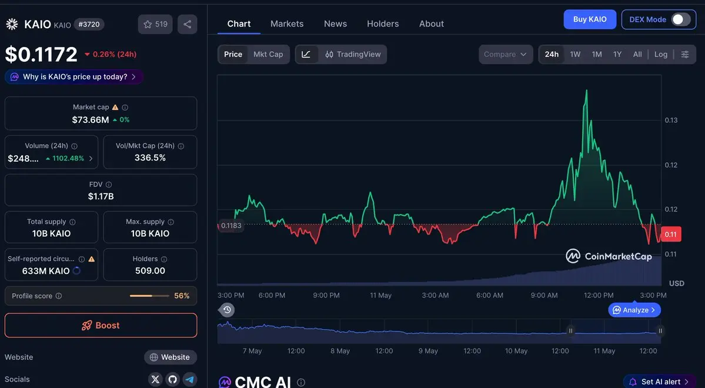Click the 336.5% Vol/Mkt Cap value
Image resolution: width=705 pixels, height=388 pixels.
(150, 158)
